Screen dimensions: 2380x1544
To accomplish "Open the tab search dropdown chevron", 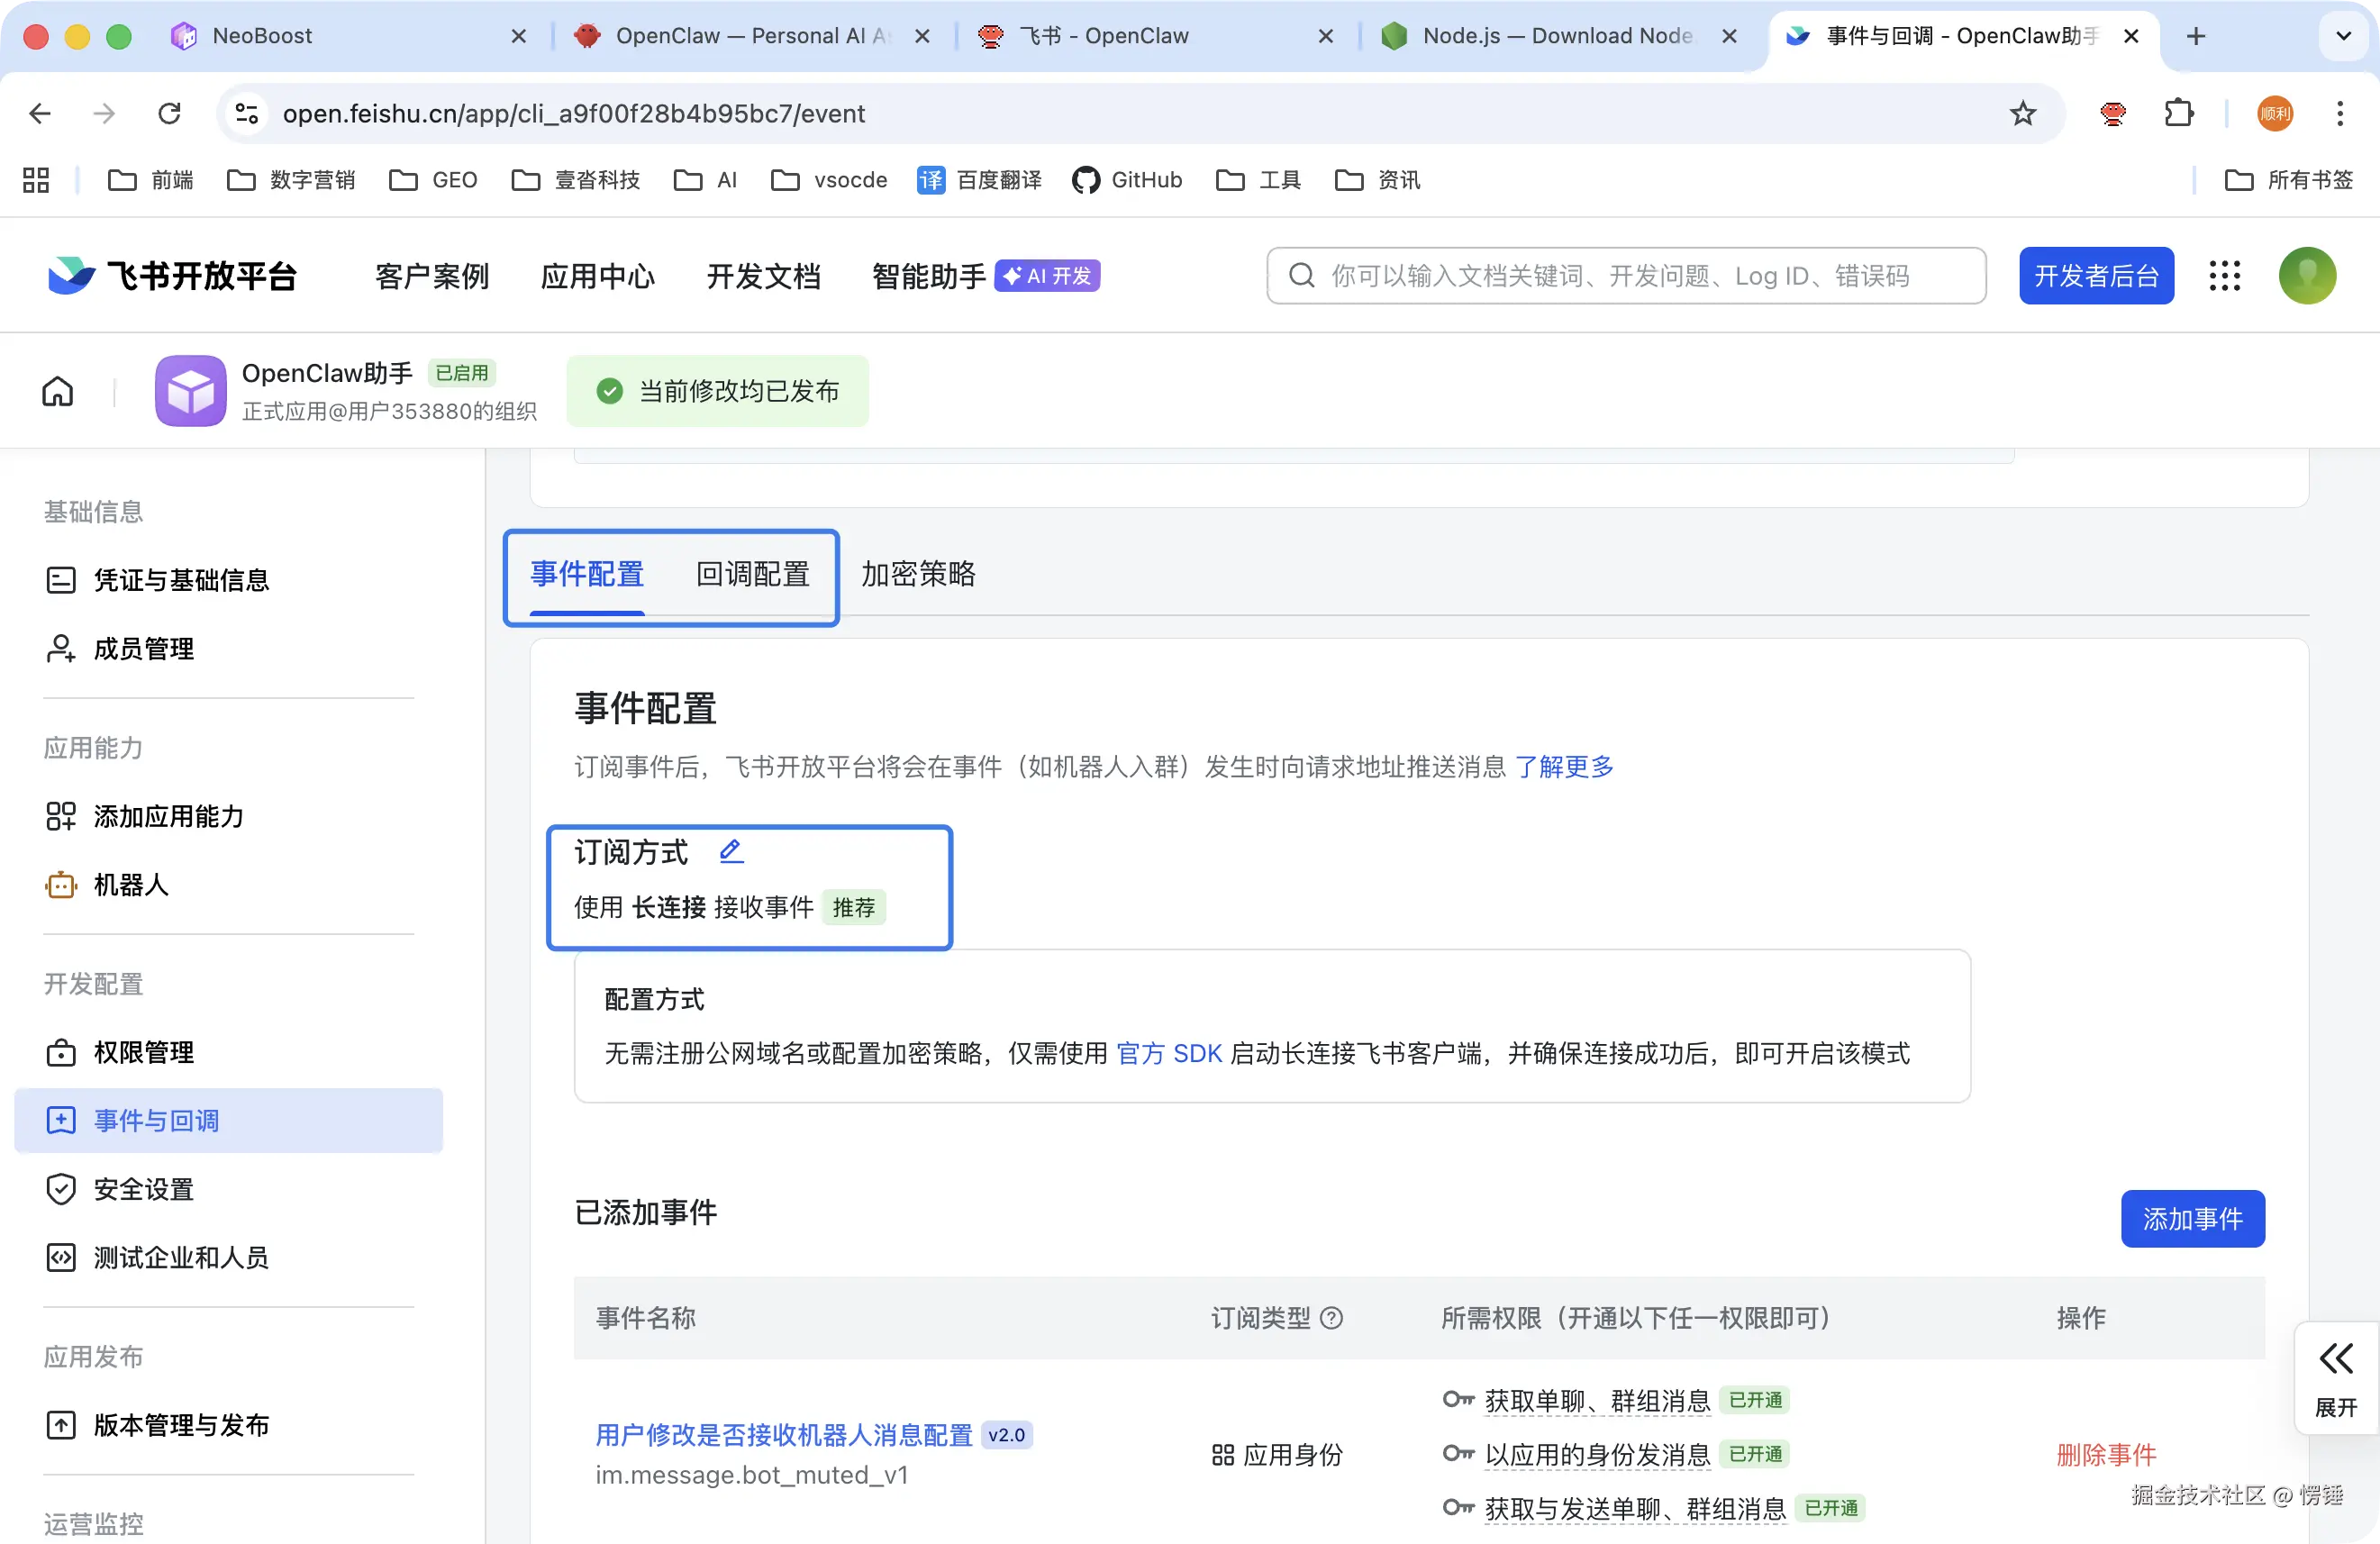I will click(2342, 36).
